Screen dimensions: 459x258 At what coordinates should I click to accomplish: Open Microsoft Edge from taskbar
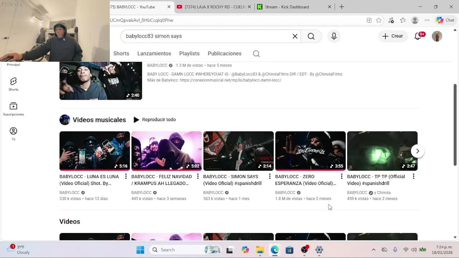click(x=275, y=250)
